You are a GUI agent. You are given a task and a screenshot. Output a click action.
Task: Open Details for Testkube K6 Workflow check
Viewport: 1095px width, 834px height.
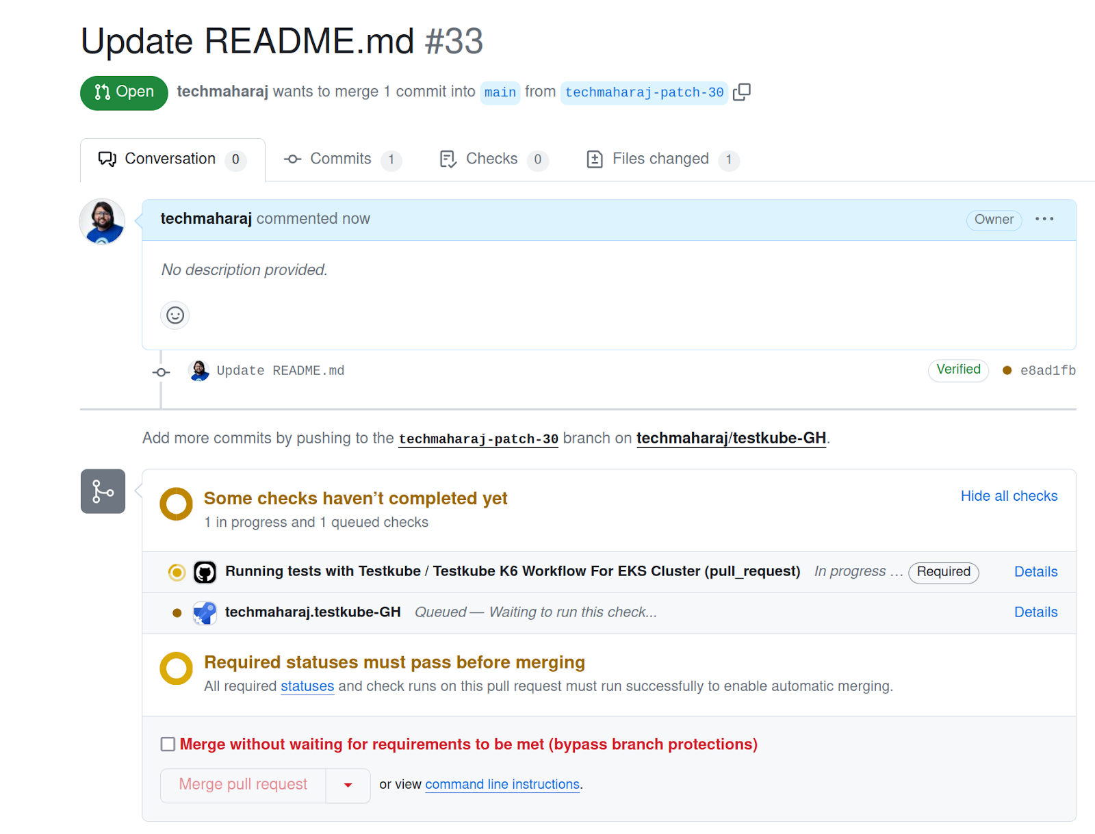click(x=1035, y=572)
